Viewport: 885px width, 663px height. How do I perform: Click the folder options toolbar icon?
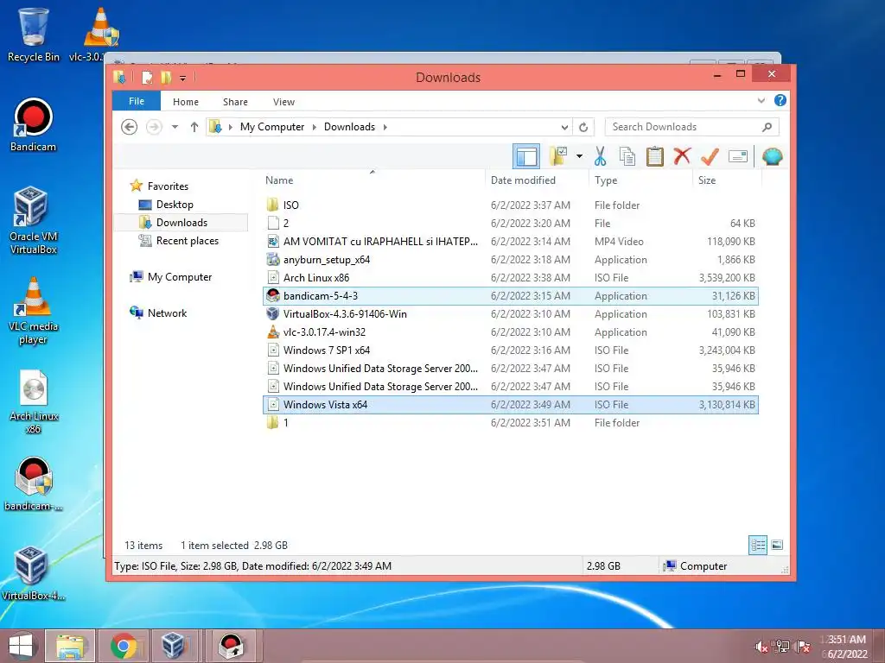[557, 156]
